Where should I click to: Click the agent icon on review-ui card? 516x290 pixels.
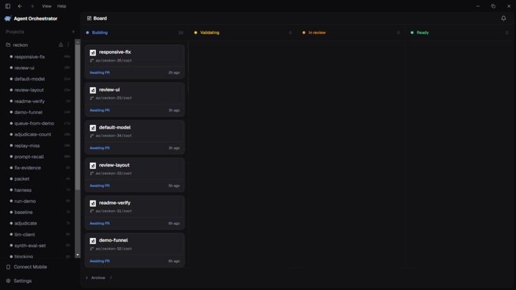point(93,90)
